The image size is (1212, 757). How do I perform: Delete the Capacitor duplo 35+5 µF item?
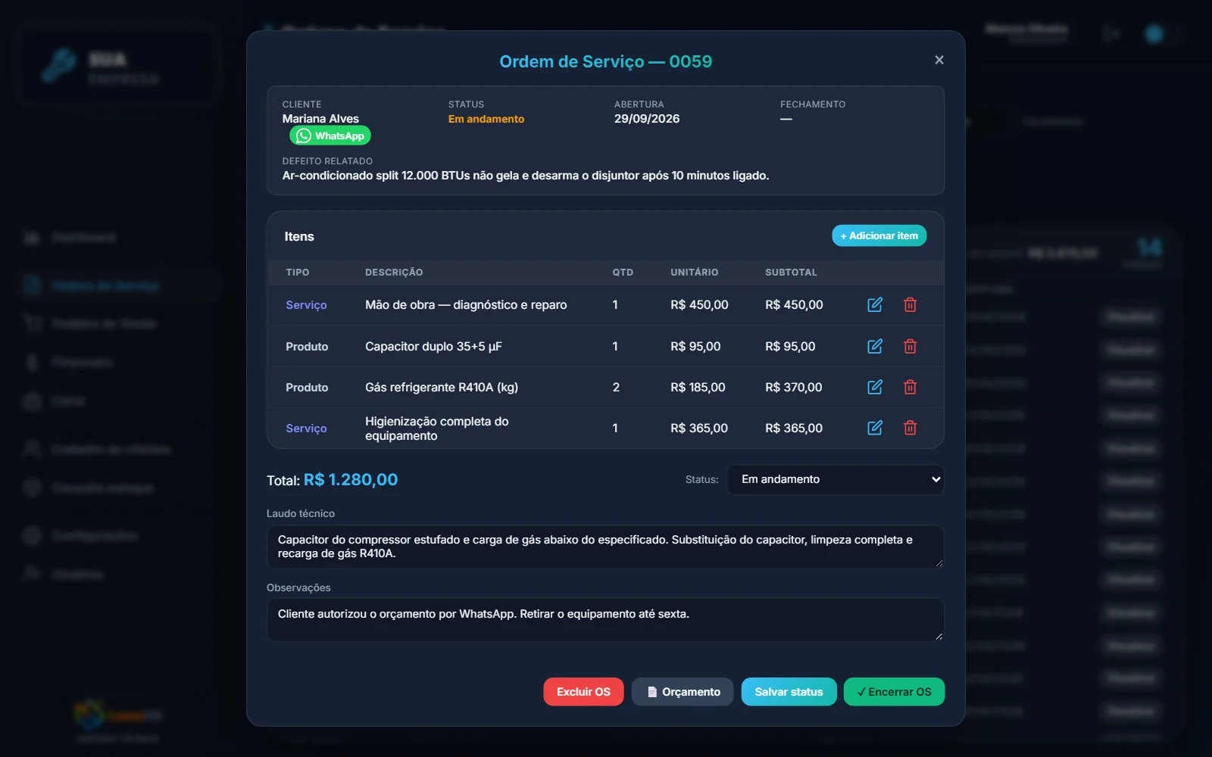(911, 346)
